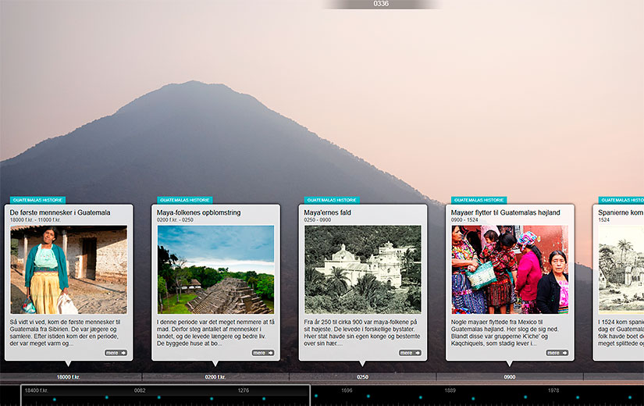The width and height of the screenshot is (644, 406).
Task: Click the sketch image in Spanierne card
Action: tap(621, 269)
